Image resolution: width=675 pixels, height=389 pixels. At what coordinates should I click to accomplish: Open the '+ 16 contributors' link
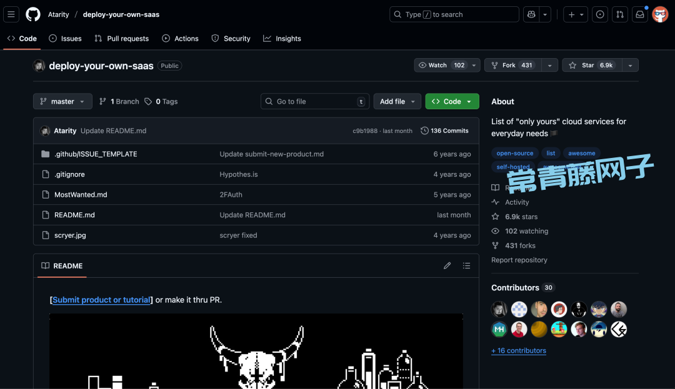click(x=519, y=351)
